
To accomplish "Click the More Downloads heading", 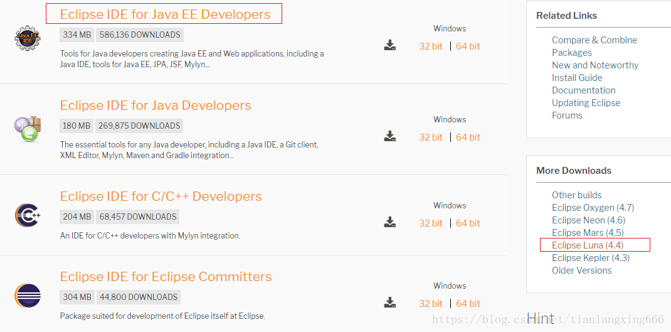I will click(x=573, y=171).
